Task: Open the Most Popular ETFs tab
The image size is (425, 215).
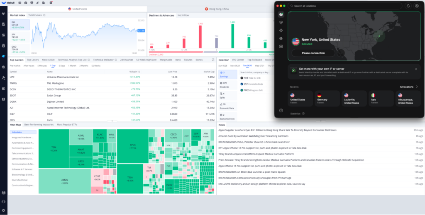Action: (67, 125)
